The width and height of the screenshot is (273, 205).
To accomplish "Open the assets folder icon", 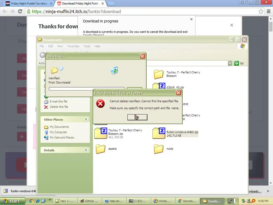I will tap(101, 149).
